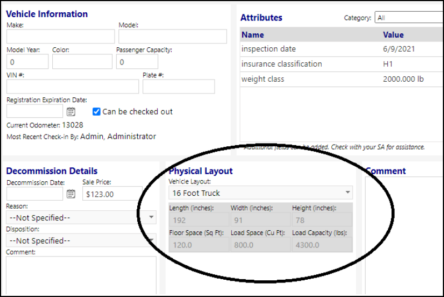Open the Reason dropdown
444x297 pixels.
[81, 217]
